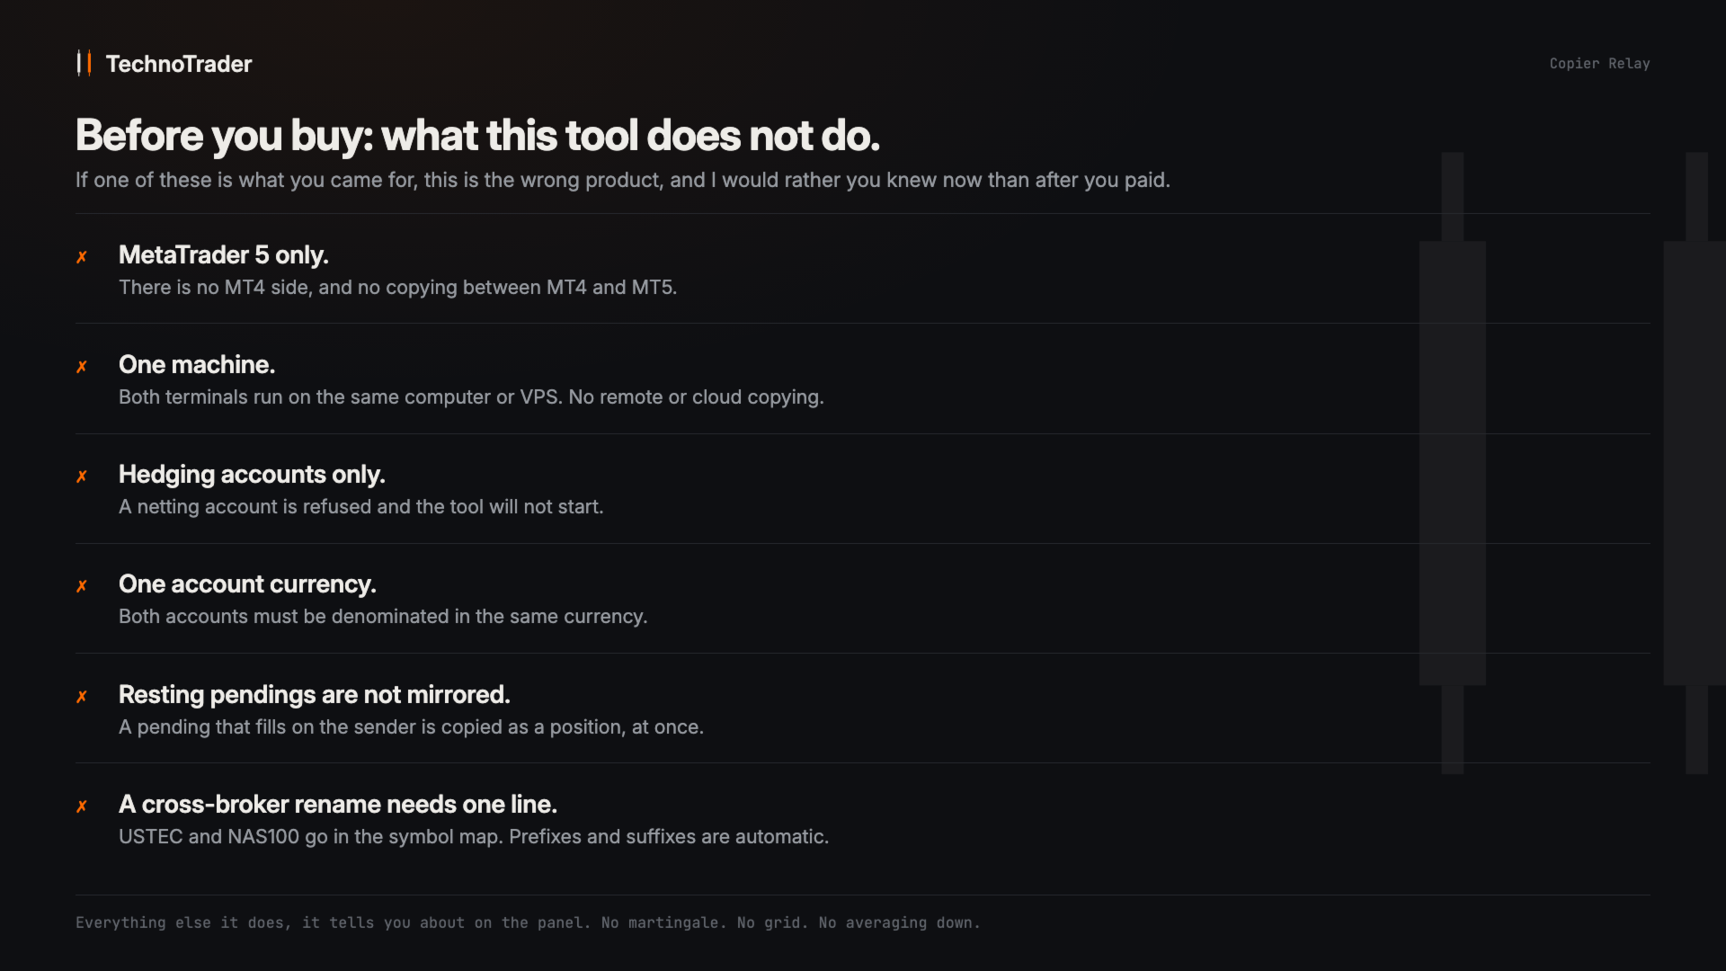
Task: Click the footer No martingale note
Action: coord(528,922)
